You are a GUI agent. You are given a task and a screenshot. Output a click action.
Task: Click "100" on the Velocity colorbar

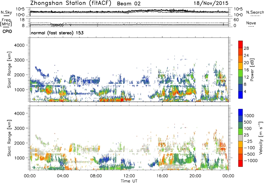tap(248, 128)
